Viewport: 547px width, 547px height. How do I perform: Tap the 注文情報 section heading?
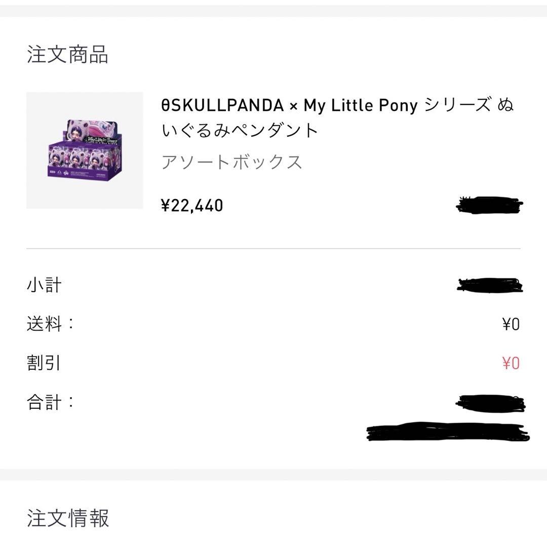tap(67, 518)
